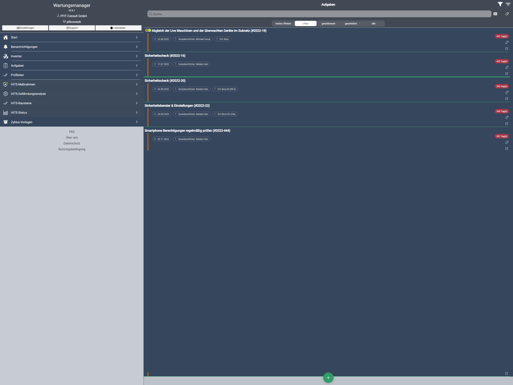Click the home icon beside Start

(x=6, y=37)
